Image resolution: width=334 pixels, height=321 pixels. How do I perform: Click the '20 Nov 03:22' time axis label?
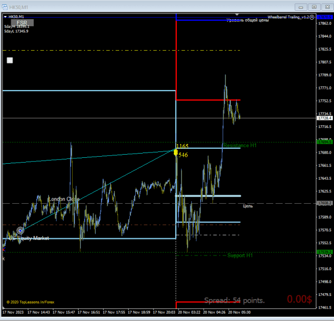click(x=189, y=312)
